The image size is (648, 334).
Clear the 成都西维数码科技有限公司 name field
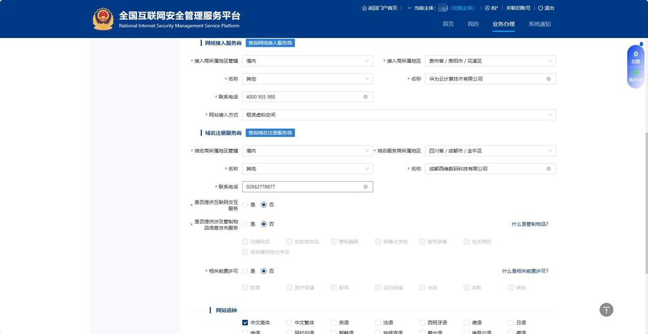click(548, 169)
